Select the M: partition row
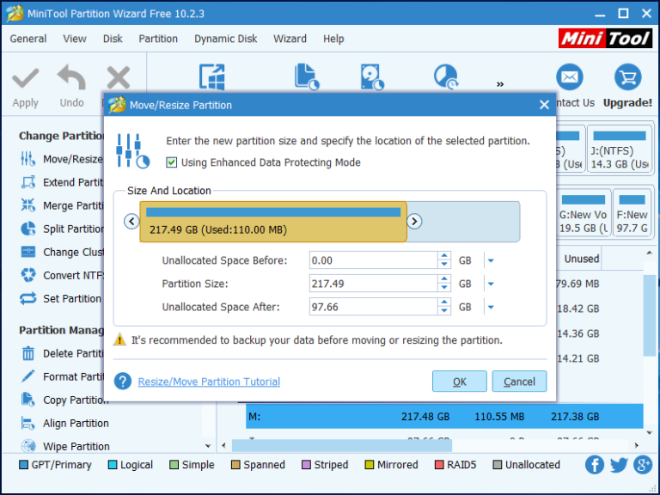This screenshot has height=495, width=660. pos(444,416)
